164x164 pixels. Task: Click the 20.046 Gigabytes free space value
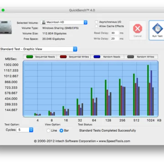(53, 39)
